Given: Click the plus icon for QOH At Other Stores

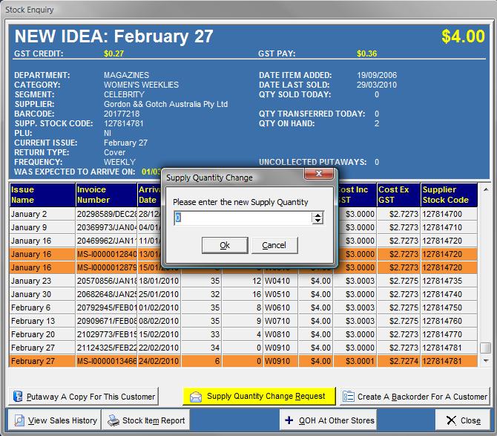Looking at the screenshot, I should [x=288, y=420].
